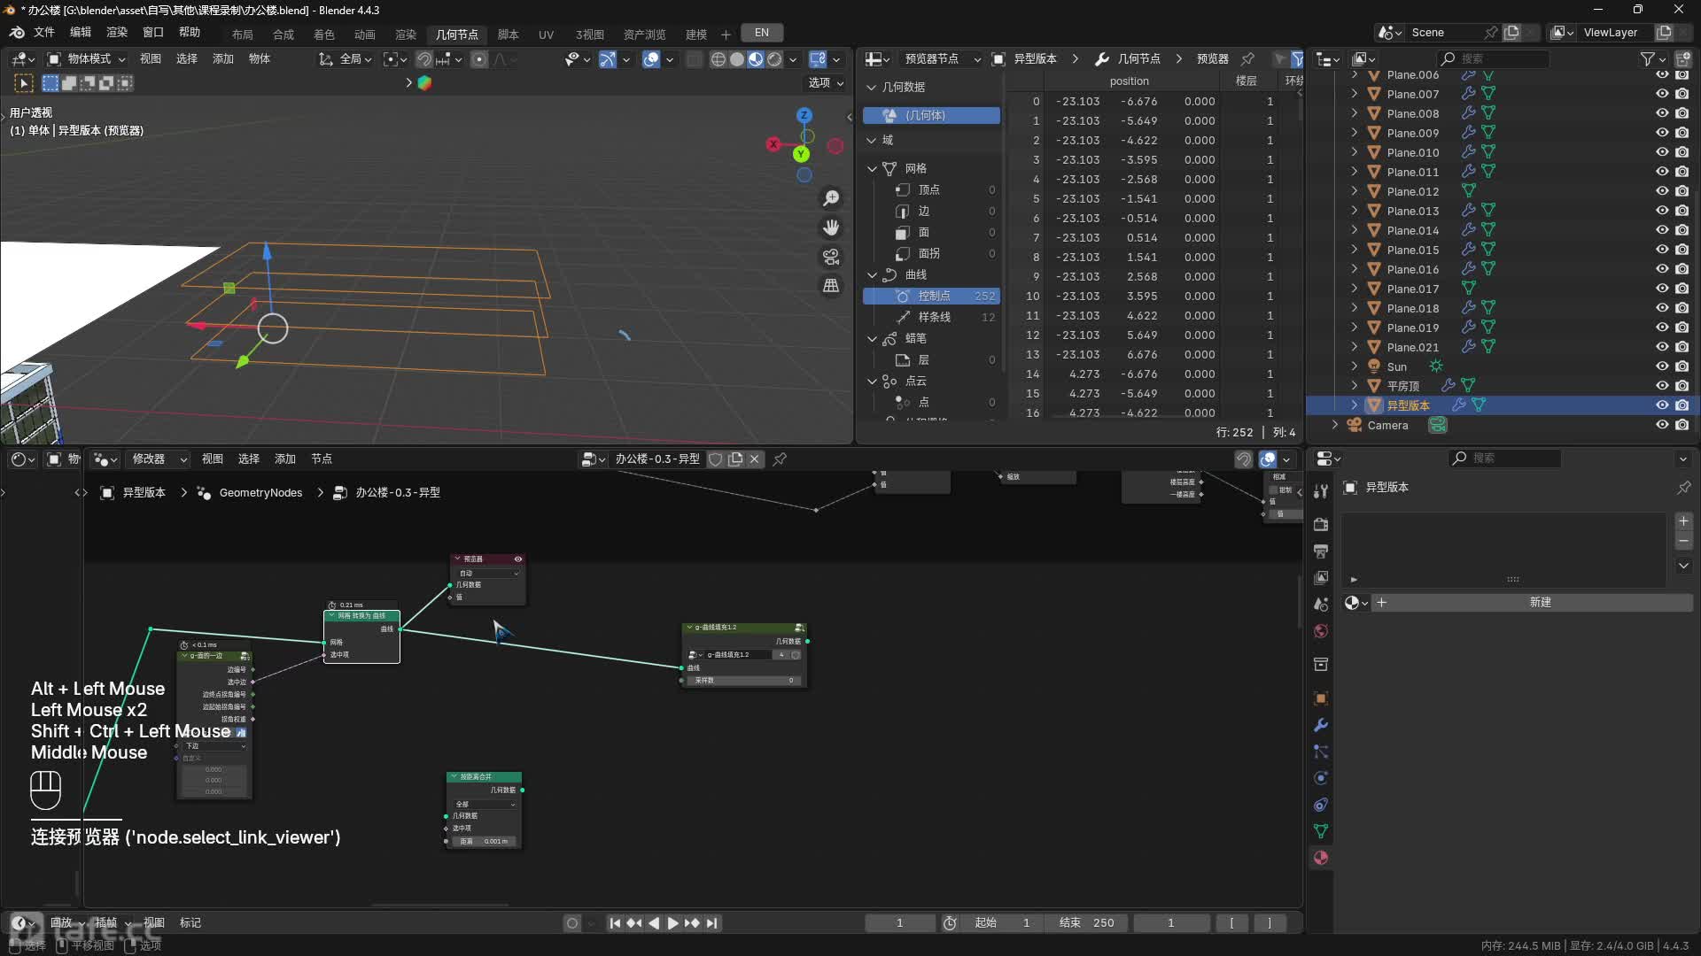Open the Object properties tab

coord(1321,698)
